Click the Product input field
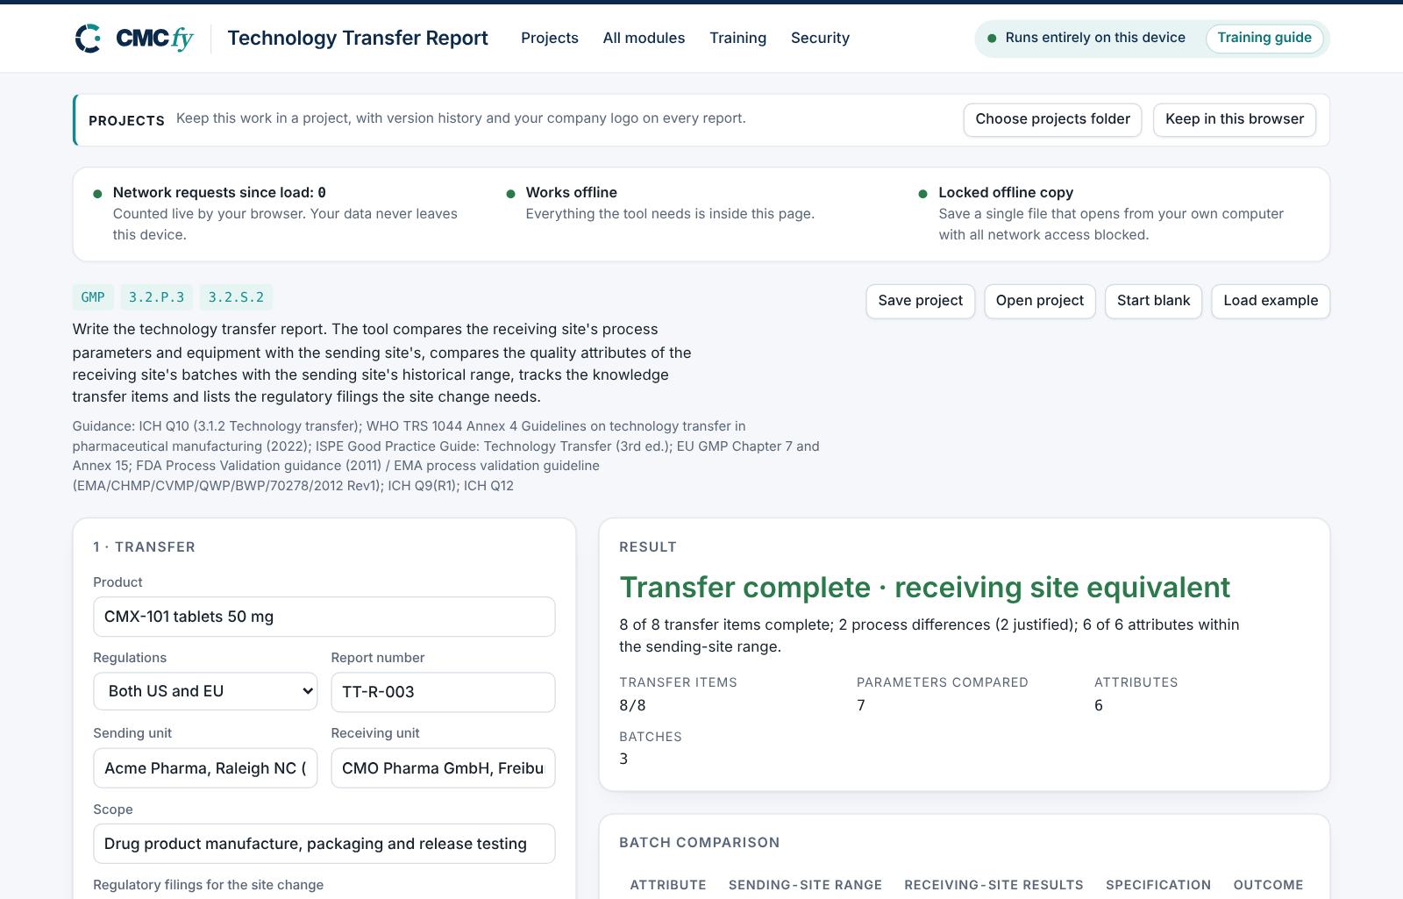 pos(324,617)
